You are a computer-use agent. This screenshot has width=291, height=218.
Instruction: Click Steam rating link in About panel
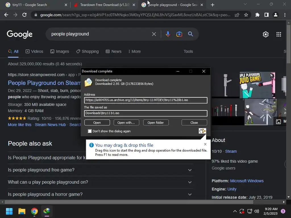click(x=231, y=151)
